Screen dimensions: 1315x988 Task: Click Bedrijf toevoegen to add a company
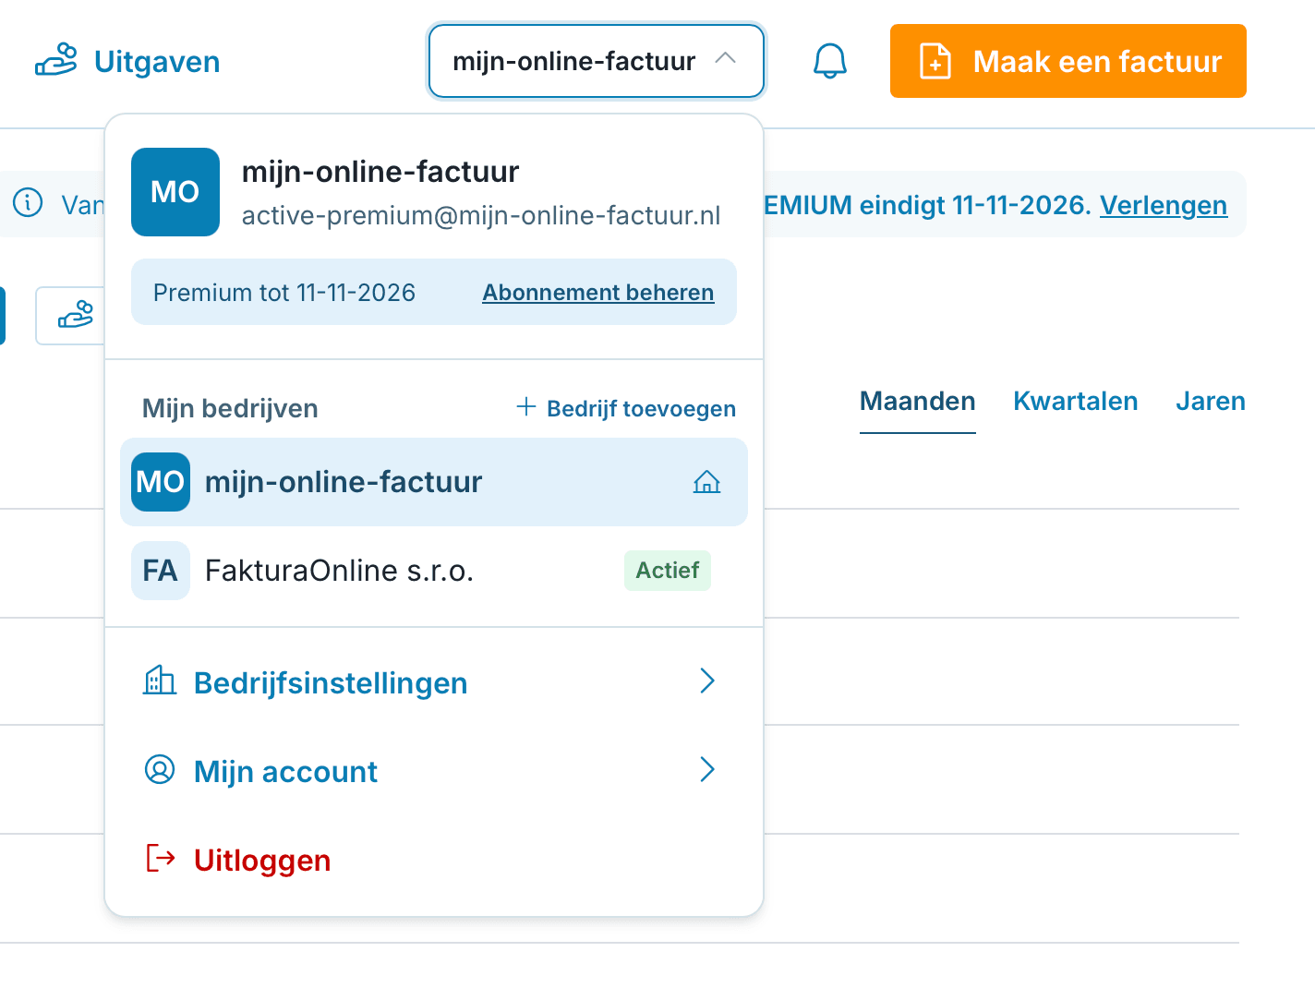(x=626, y=408)
